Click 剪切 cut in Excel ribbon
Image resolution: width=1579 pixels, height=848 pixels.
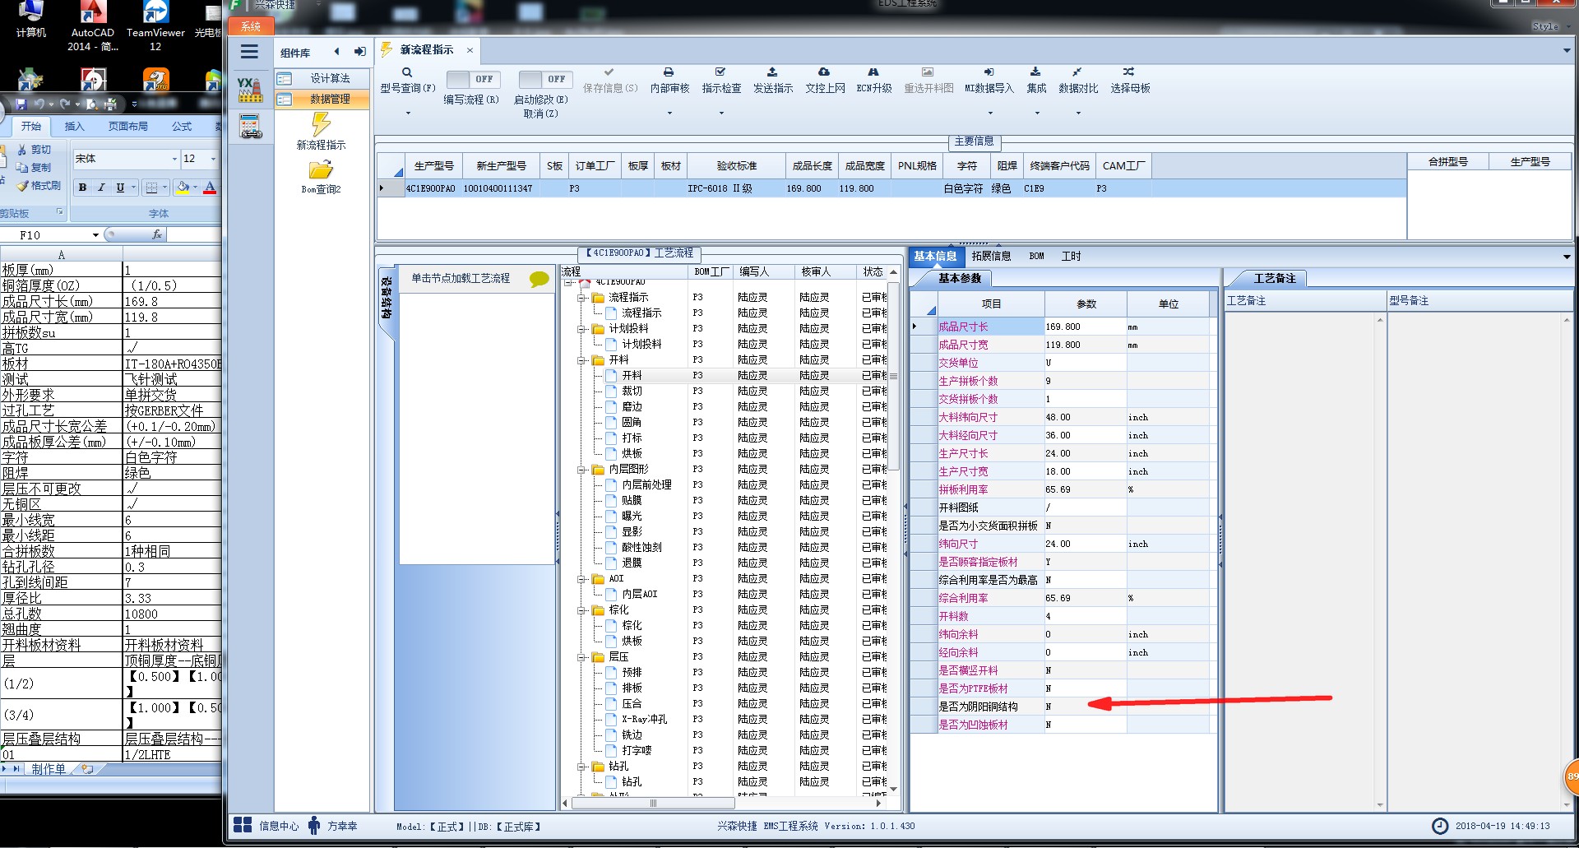tap(35, 150)
